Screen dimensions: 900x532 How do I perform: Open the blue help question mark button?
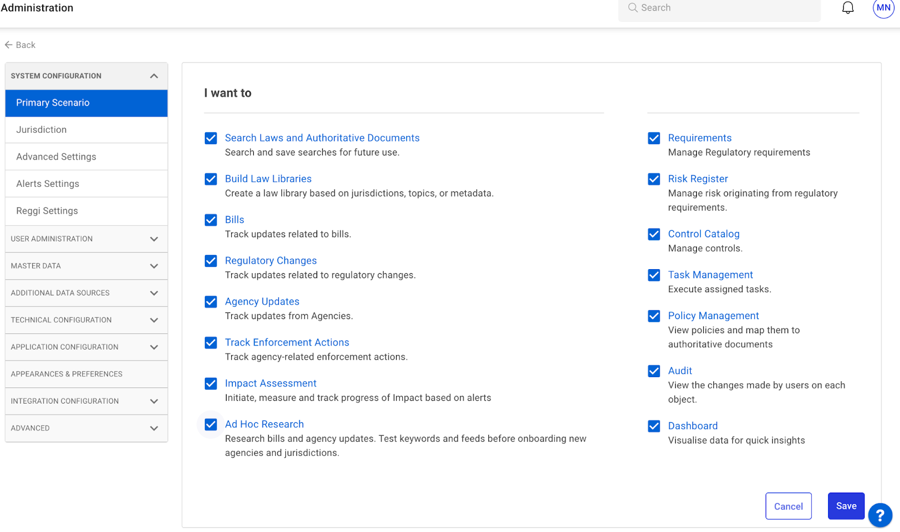(x=880, y=515)
